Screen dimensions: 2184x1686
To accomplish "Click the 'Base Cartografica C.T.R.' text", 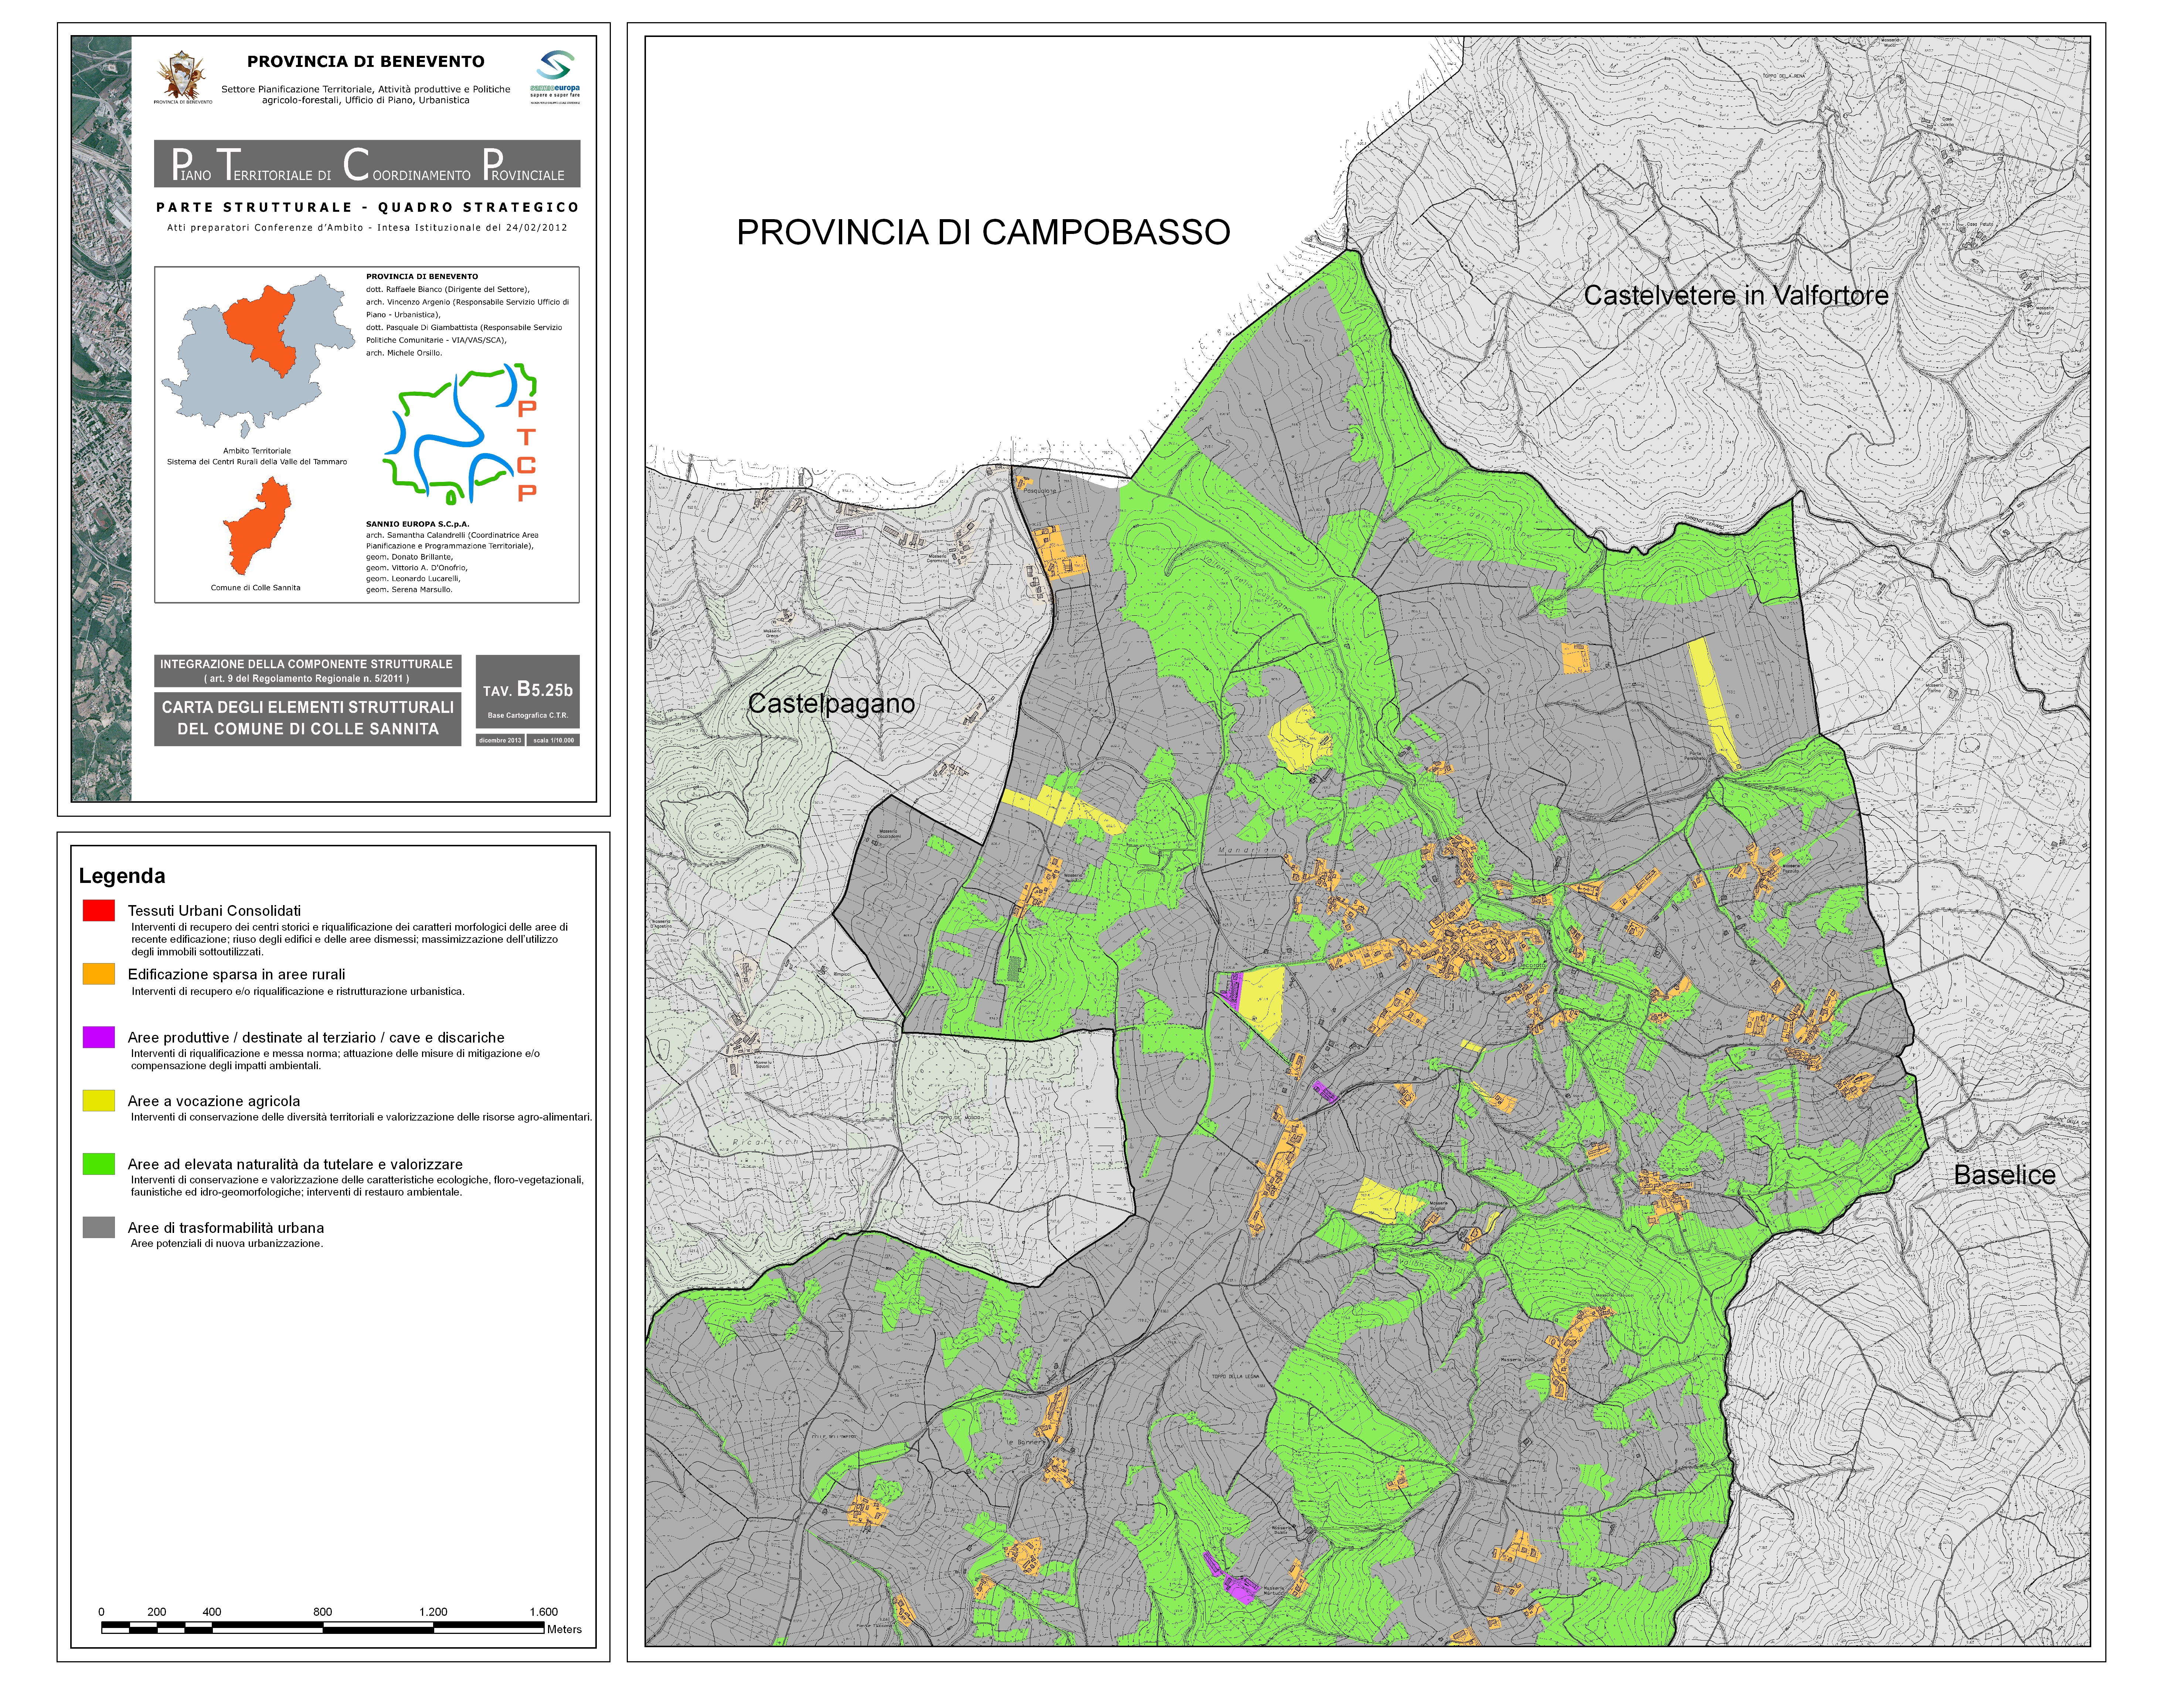I will (x=528, y=715).
